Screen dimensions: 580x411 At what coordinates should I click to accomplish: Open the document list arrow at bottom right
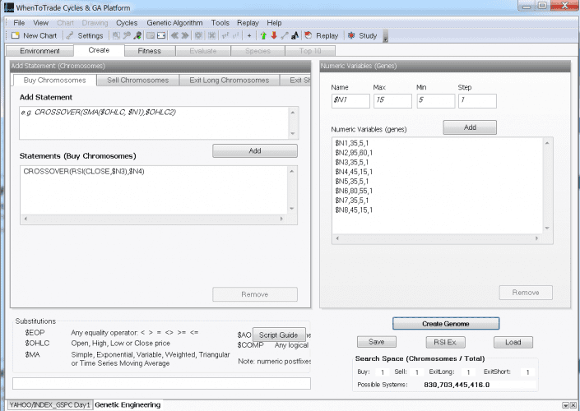pos(565,405)
